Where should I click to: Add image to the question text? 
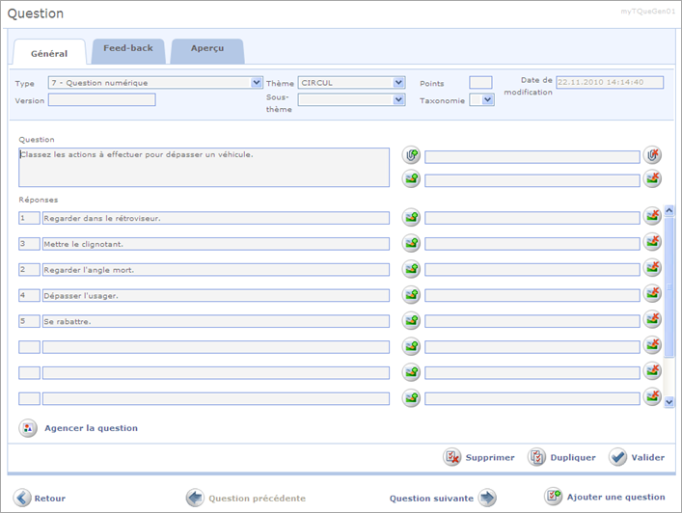coord(412,178)
